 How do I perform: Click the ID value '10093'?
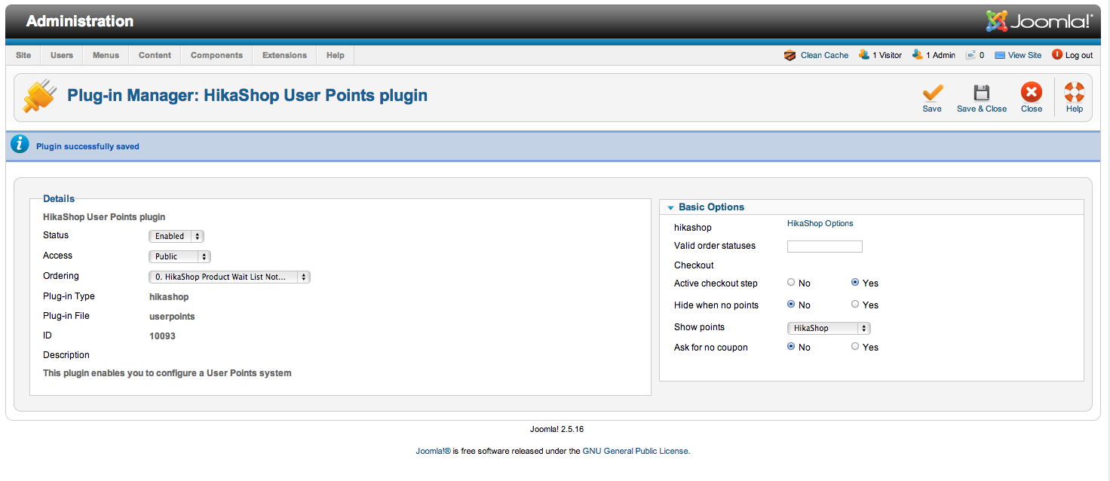(x=162, y=336)
